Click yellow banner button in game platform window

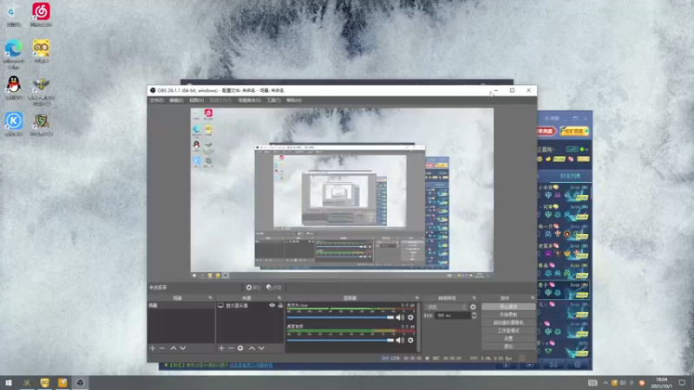574,132
